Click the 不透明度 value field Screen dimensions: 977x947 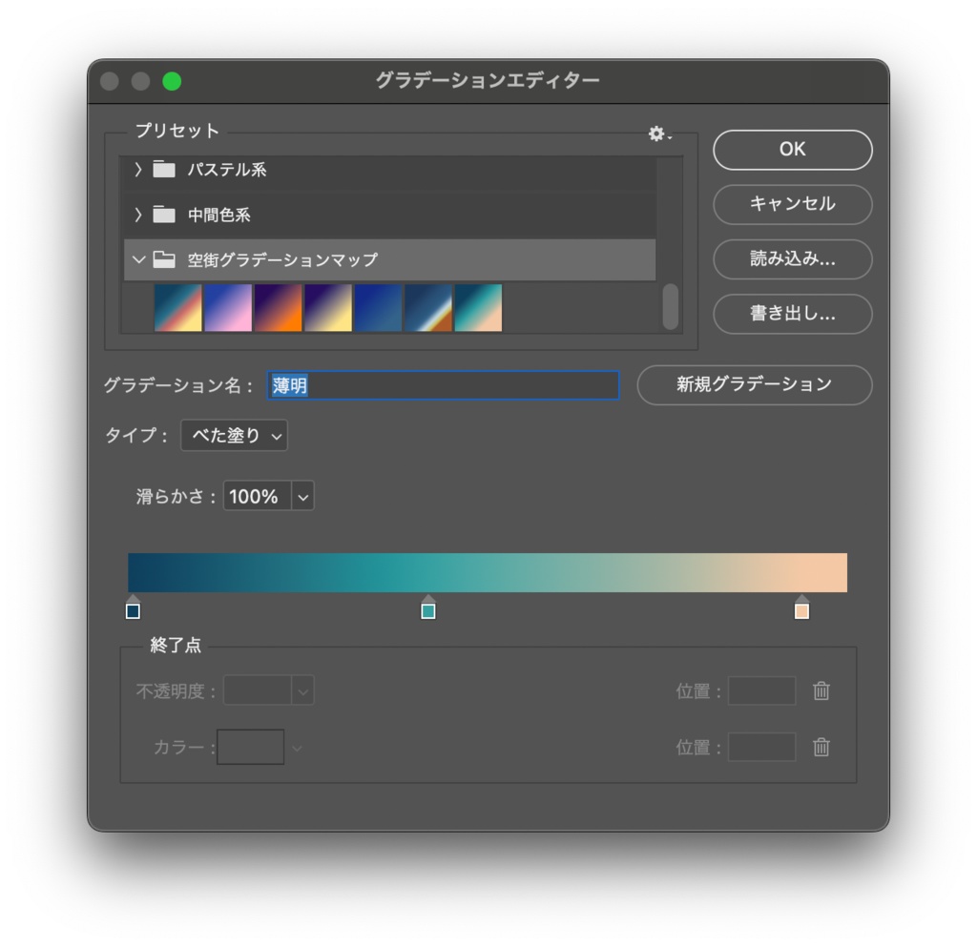point(258,691)
